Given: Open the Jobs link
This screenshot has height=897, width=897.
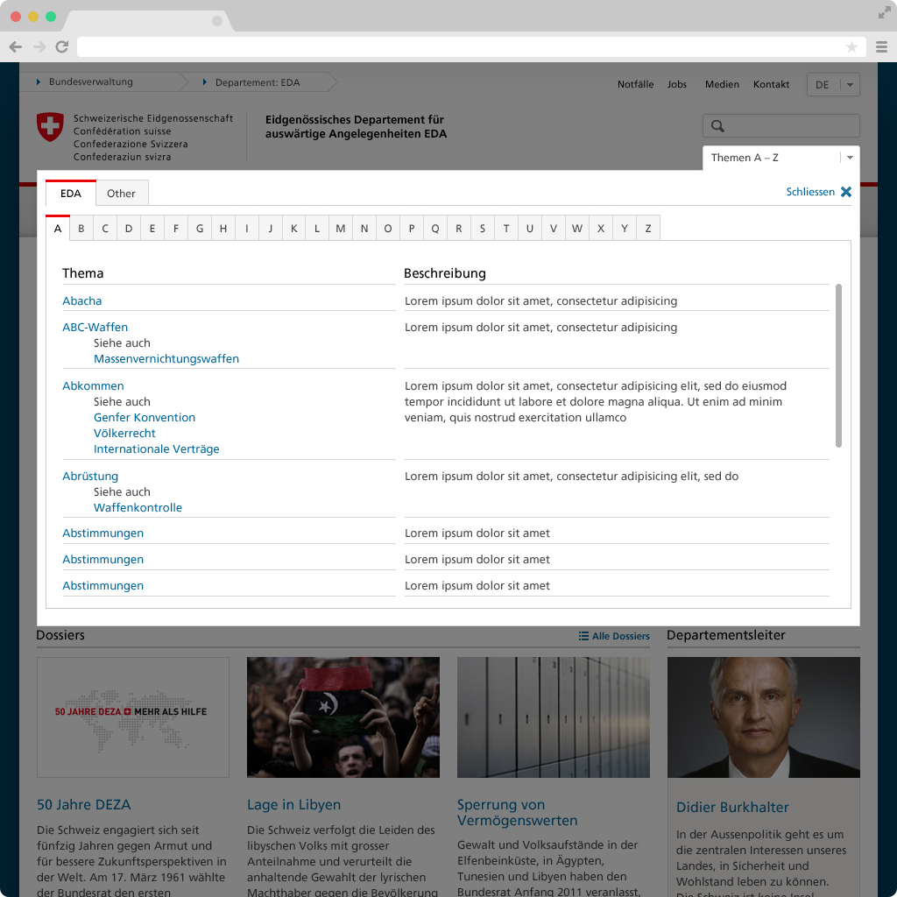Looking at the screenshot, I should 677,84.
